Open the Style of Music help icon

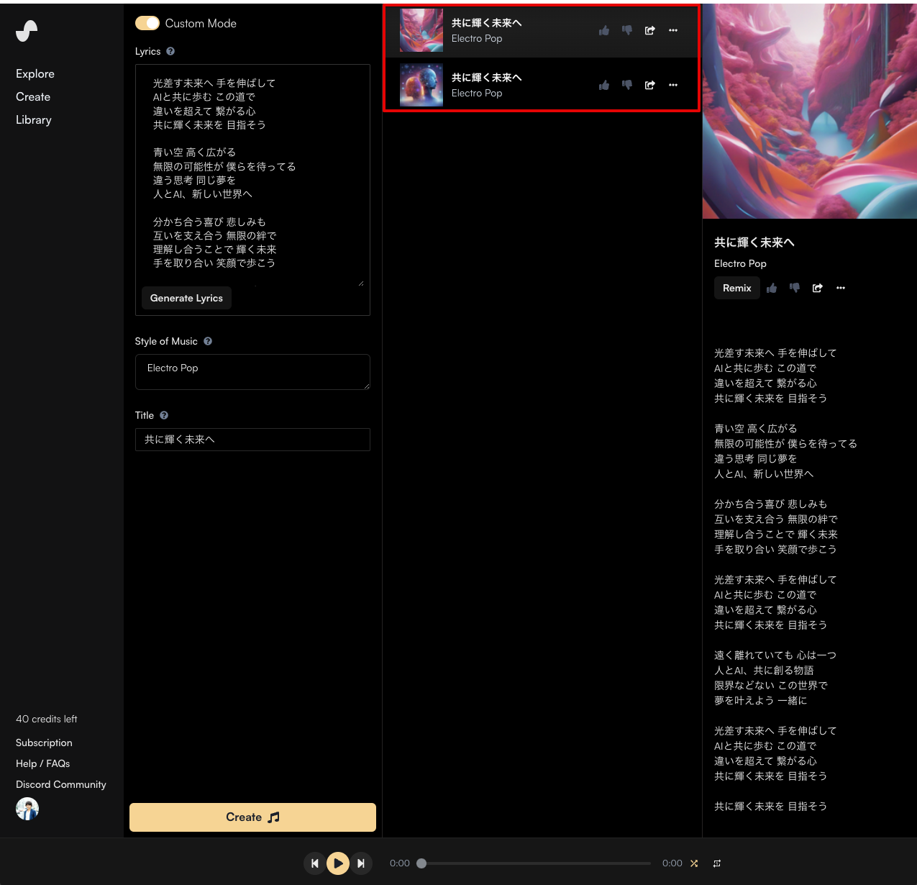click(208, 341)
